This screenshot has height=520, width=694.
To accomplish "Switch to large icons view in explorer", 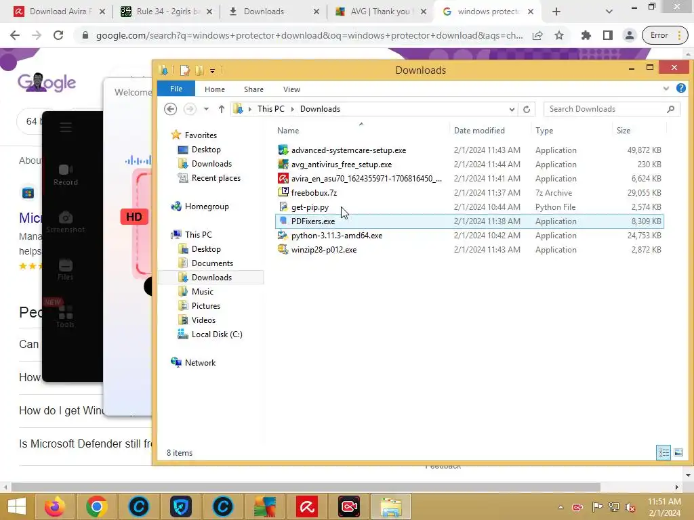I will [678, 452].
